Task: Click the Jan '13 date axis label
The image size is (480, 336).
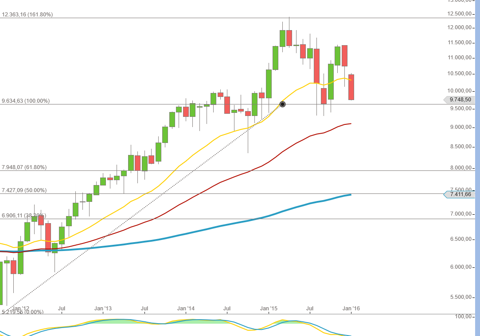Action: pos(103,308)
